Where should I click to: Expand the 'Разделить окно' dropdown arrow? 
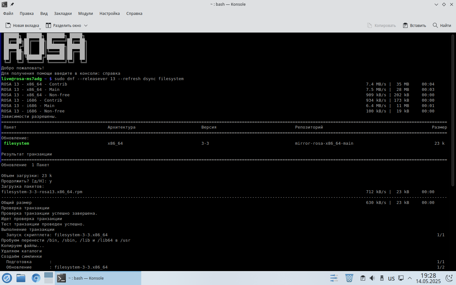click(86, 26)
